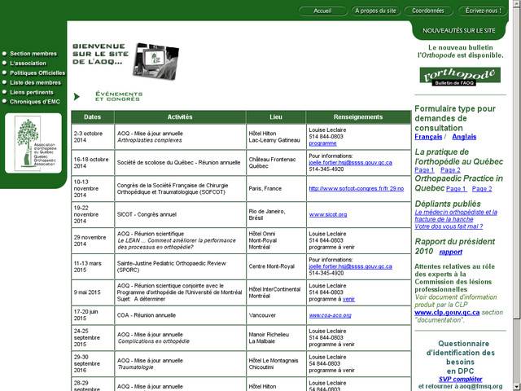Viewport: 521px width, 391px height.
Task: Go to Liens pertinents sidebar link
Action: click(x=32, y=92)
